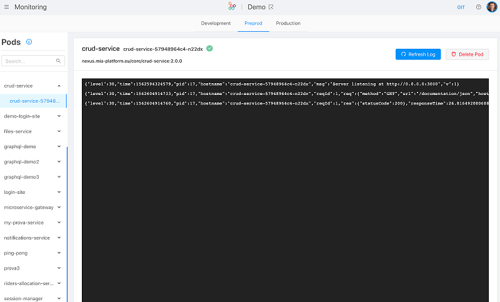Expand the demo-login-site group
The height and width of the screenshot is (302, 500).
coord(59,116)
